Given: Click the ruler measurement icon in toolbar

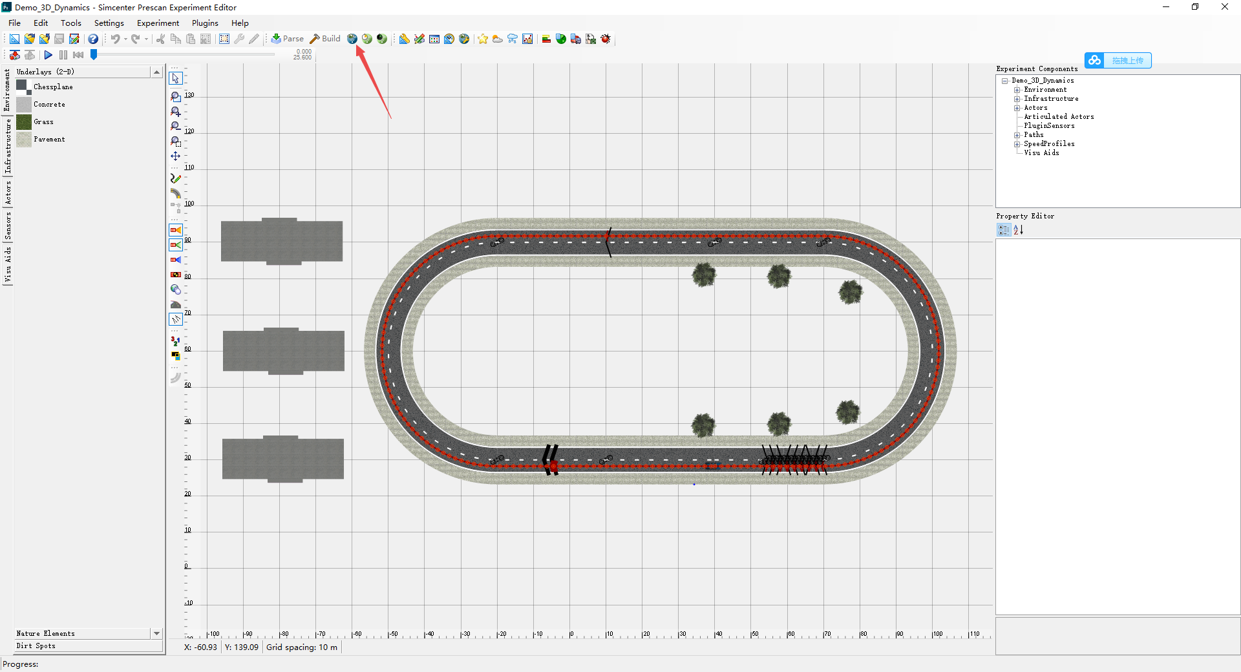Looking at the screenshot, I should tap(404, 39).
